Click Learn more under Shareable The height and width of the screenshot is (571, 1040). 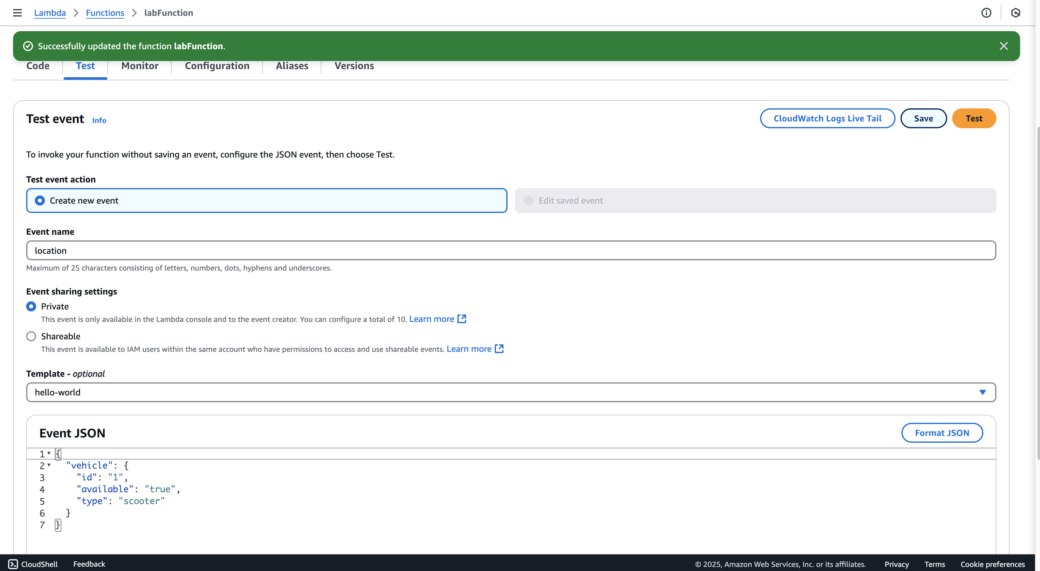tap(469, 349)
